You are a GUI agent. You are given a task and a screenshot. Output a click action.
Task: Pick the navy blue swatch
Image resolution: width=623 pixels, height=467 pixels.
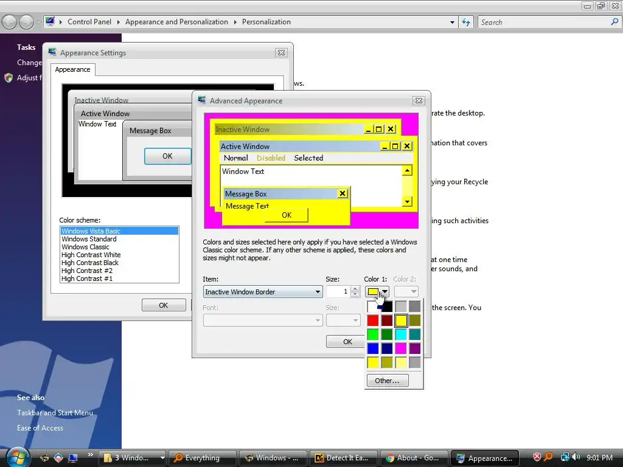click(387, 348)
